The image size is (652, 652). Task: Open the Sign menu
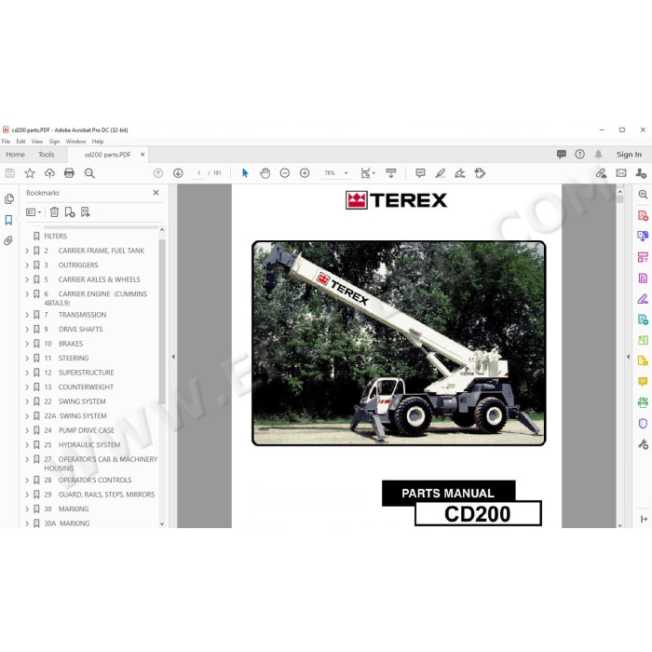tap(54, 142)
